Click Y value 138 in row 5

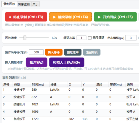point(85,119)
